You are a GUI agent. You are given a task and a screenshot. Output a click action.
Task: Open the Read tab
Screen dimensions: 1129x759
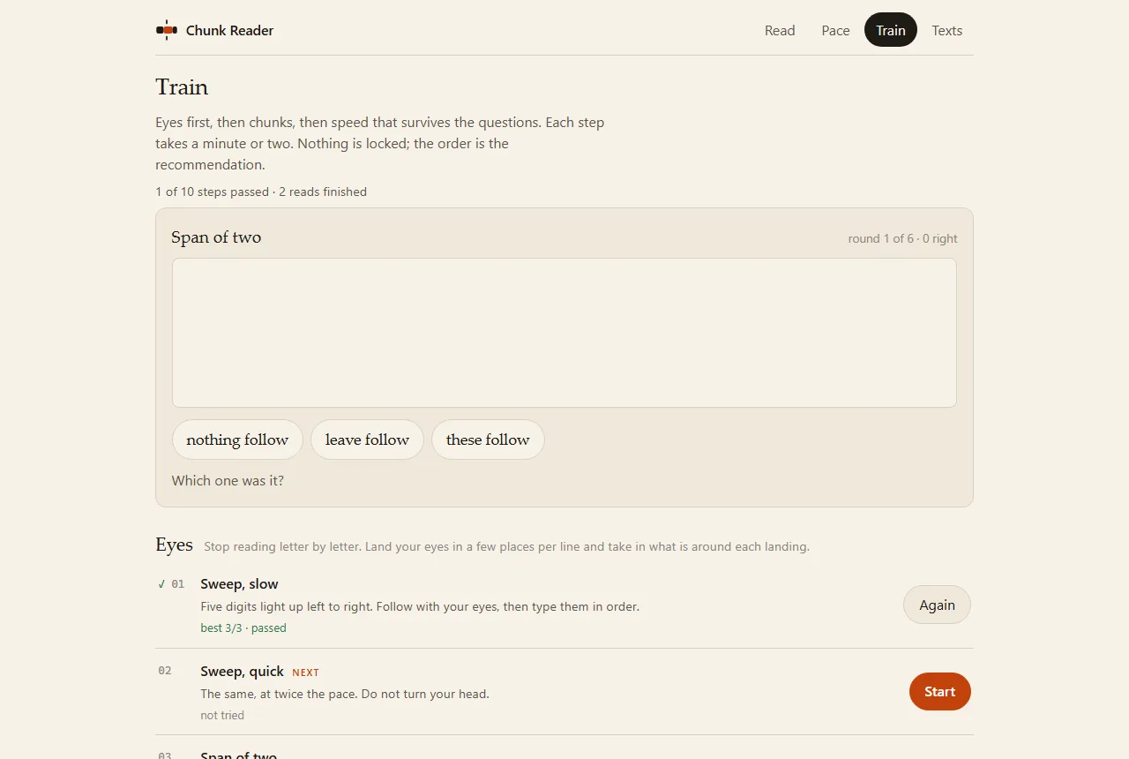pyautogui.click(x=780, y=30)
